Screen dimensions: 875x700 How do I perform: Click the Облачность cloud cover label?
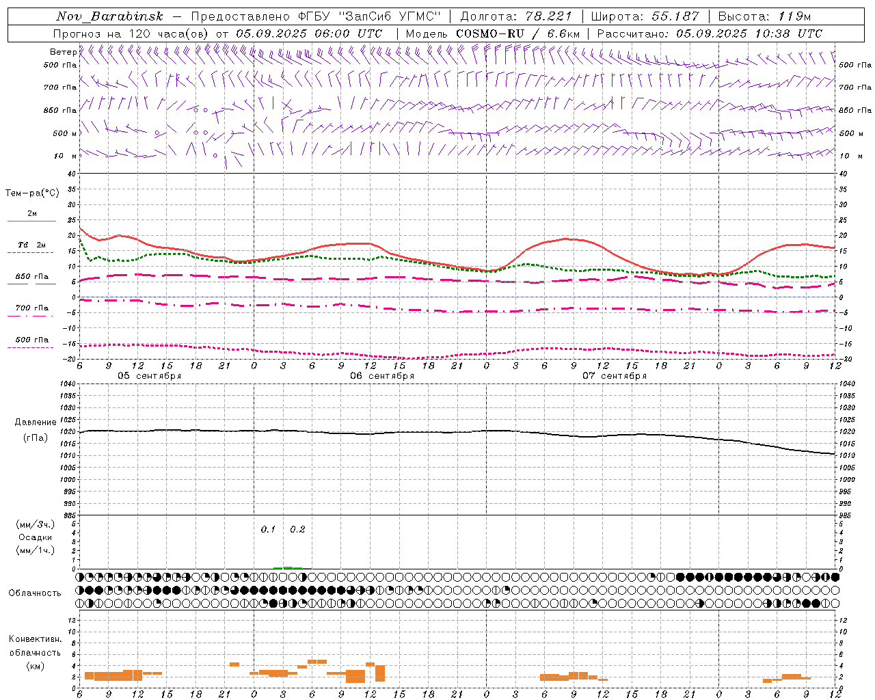tap(35, 593)
